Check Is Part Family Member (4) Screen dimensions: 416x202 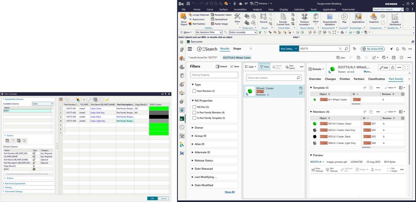pyautogui.click(x=194, y=113)
